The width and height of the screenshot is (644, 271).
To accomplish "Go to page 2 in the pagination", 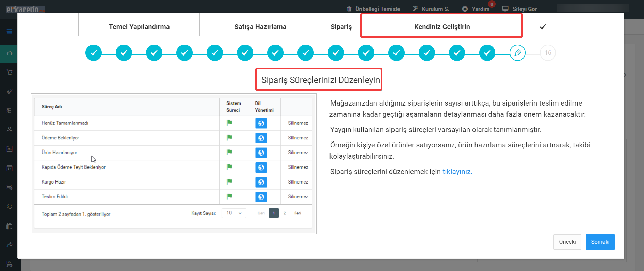I will (285, 213).
